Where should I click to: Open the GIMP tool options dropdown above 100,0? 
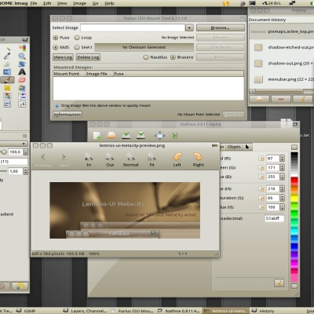point(13,144)
